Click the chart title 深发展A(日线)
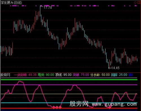 coord(11,3)
